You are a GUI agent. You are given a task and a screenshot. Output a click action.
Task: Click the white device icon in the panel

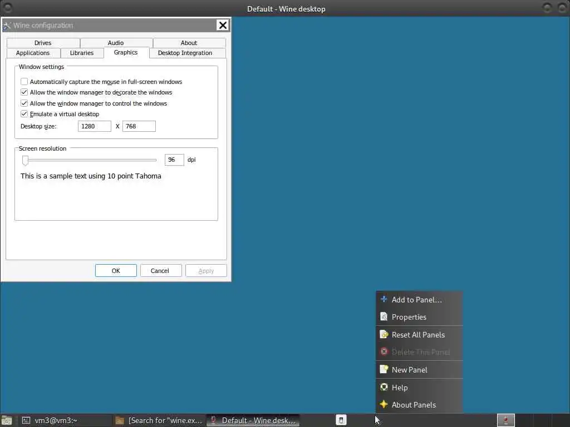341,420
